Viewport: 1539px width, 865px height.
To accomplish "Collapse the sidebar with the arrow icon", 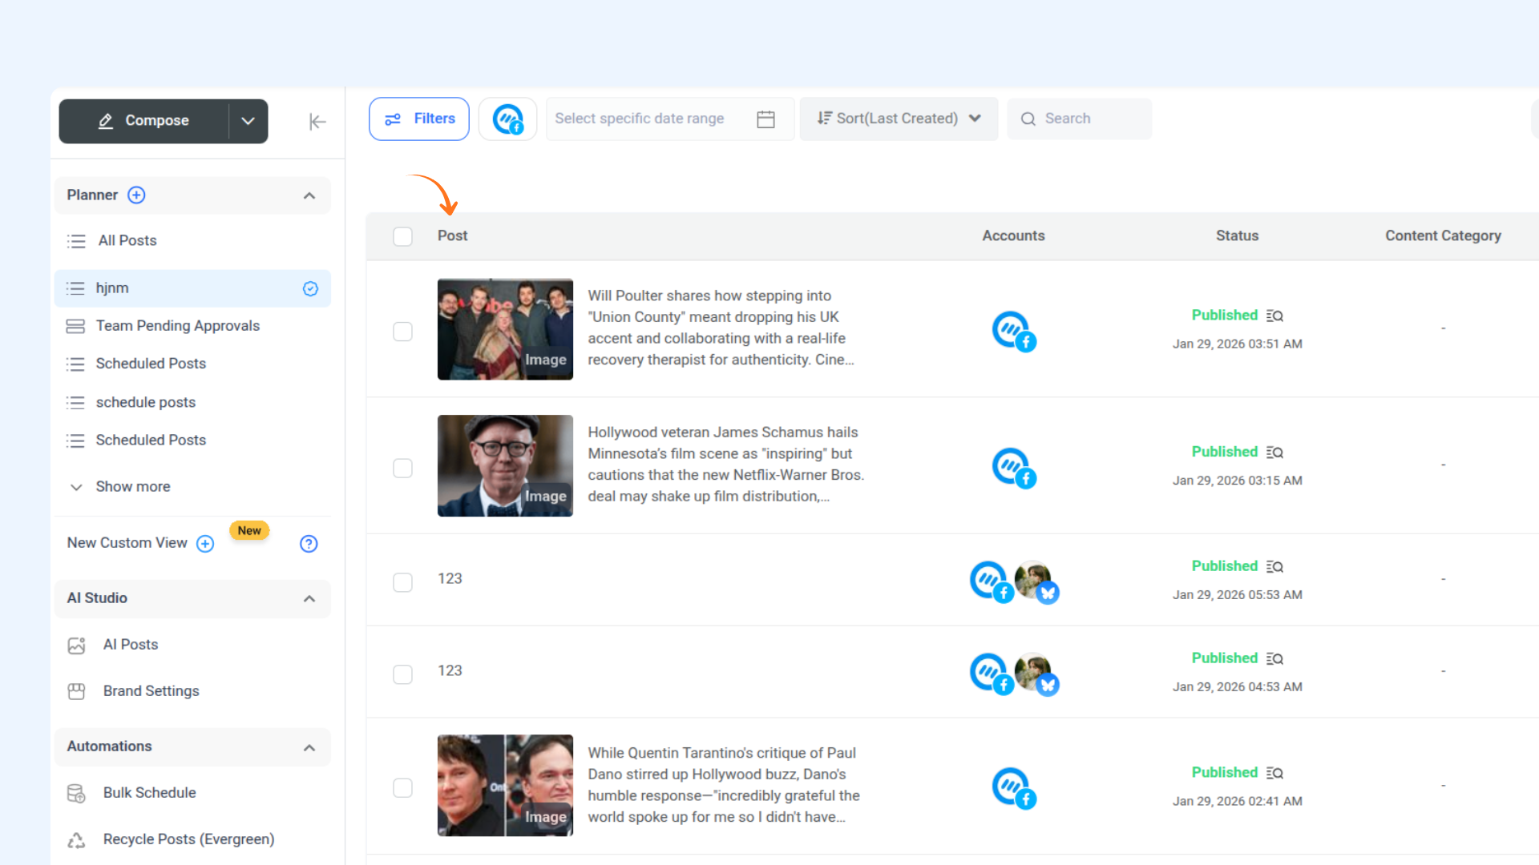I will tap(317, 122).
